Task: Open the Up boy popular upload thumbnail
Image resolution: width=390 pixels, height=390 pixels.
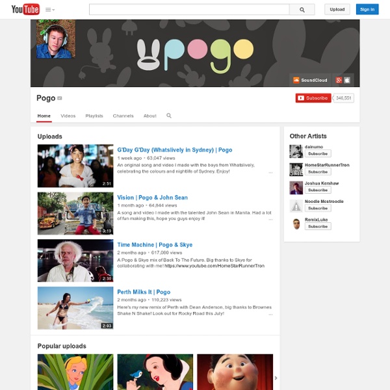Action: [x=235, y=372]
